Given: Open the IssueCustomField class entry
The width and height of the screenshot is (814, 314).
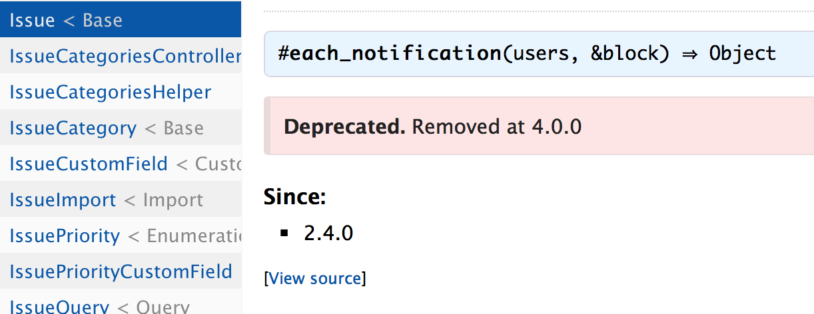Looking at the screenshot, I should [89, 164].
